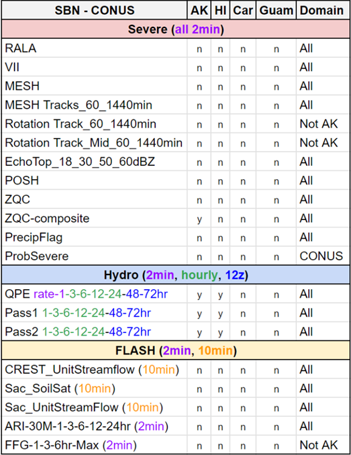The width and height of the screenshot is (351, 455).
Task: Select the RALA product cell
Action: point(94,48)
